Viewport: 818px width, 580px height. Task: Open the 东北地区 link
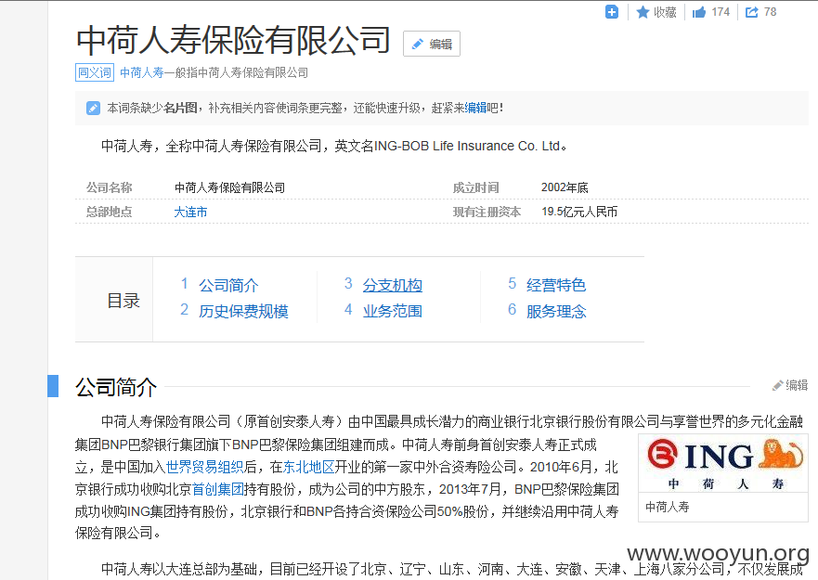pyautogui.click(x=308, y=467)
